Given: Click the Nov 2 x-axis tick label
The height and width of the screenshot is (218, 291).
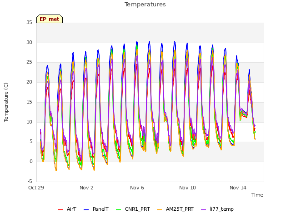Looking at the screenshot, I should pos(86,188).
